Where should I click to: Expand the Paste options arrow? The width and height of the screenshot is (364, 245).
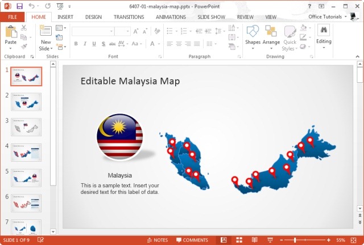[10, 48]
